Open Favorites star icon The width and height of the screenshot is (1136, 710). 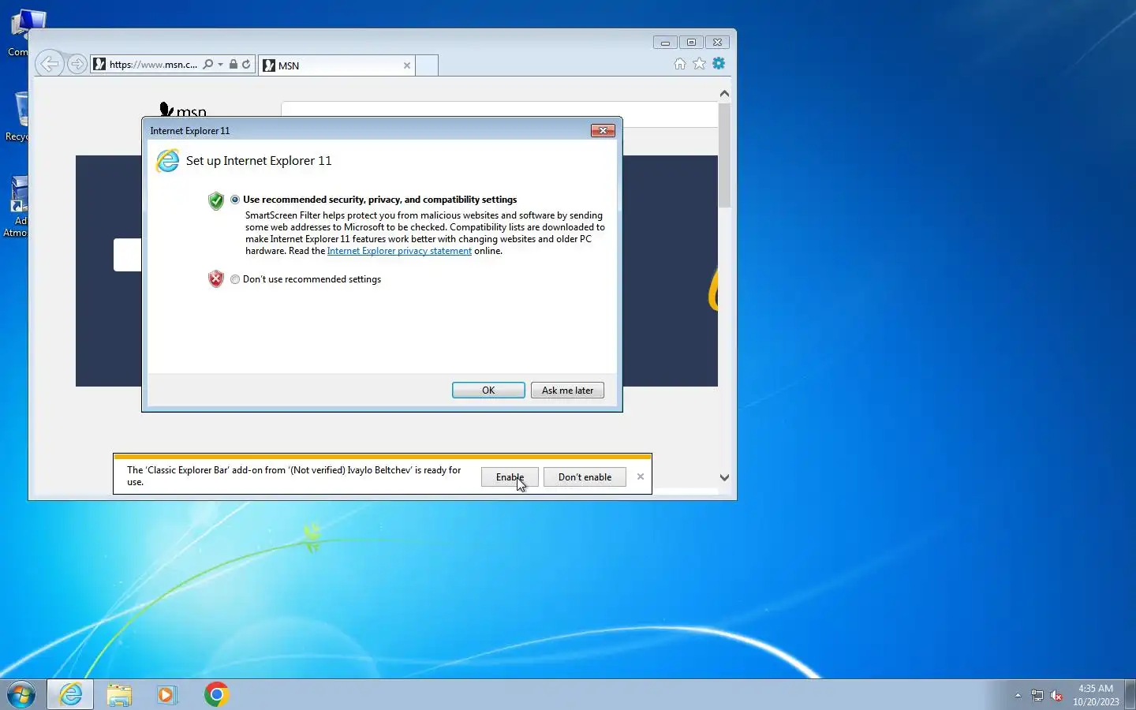[699, 64]
